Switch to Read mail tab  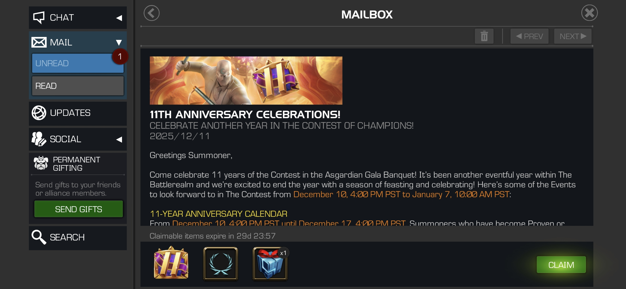[78, 86]
